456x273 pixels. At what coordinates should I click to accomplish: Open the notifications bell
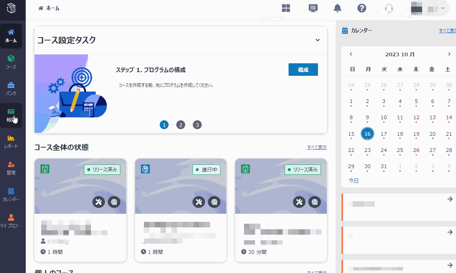tap(337, 8)
